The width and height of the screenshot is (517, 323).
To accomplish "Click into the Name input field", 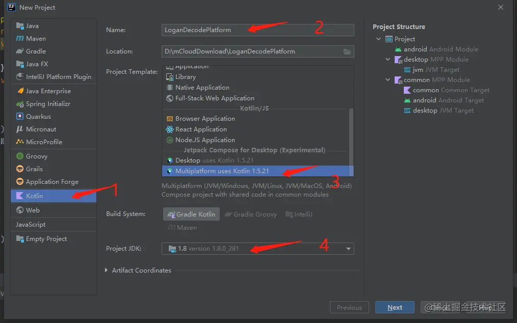I will pyautogui.click(x=257, y=30).
